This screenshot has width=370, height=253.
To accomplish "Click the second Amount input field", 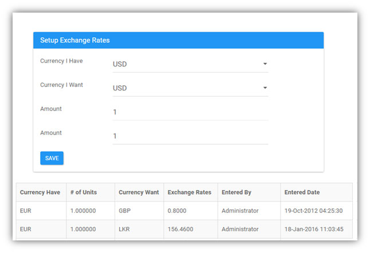I will point(190,136).
